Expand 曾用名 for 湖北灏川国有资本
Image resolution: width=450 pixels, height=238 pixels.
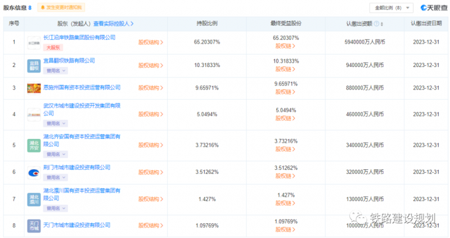56,208
